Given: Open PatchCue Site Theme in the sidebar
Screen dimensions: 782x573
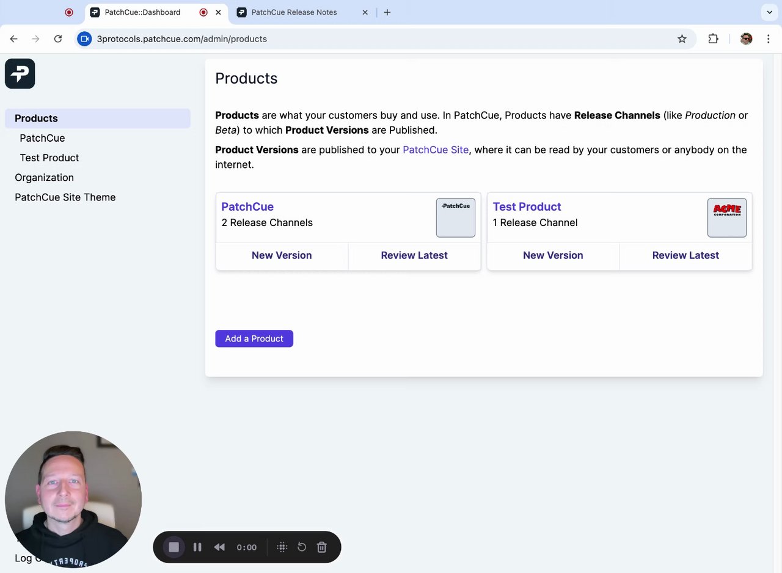Looking at the screenshot, I should point(65,197).
